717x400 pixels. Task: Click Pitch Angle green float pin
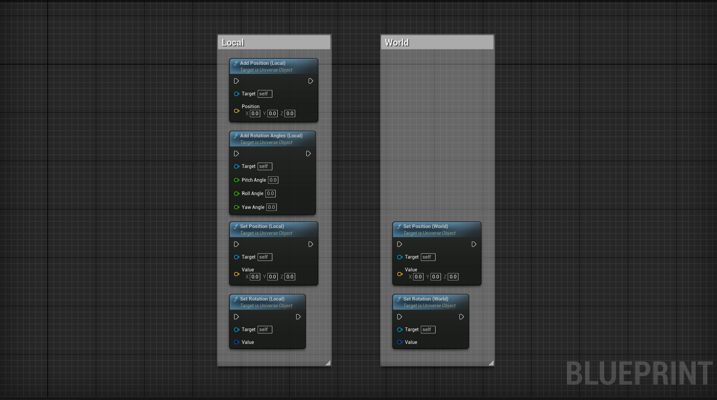(236, 180)
